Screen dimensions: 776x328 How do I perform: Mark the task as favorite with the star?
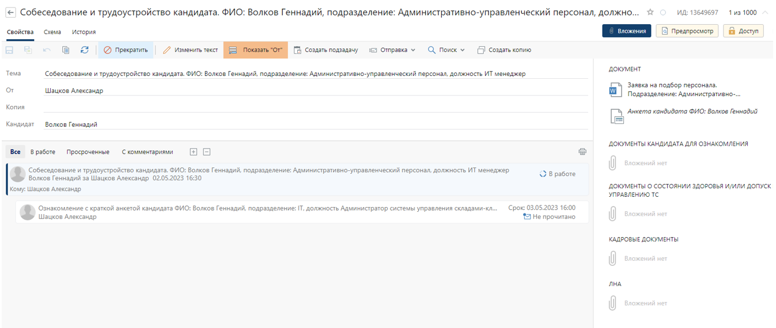650,12
